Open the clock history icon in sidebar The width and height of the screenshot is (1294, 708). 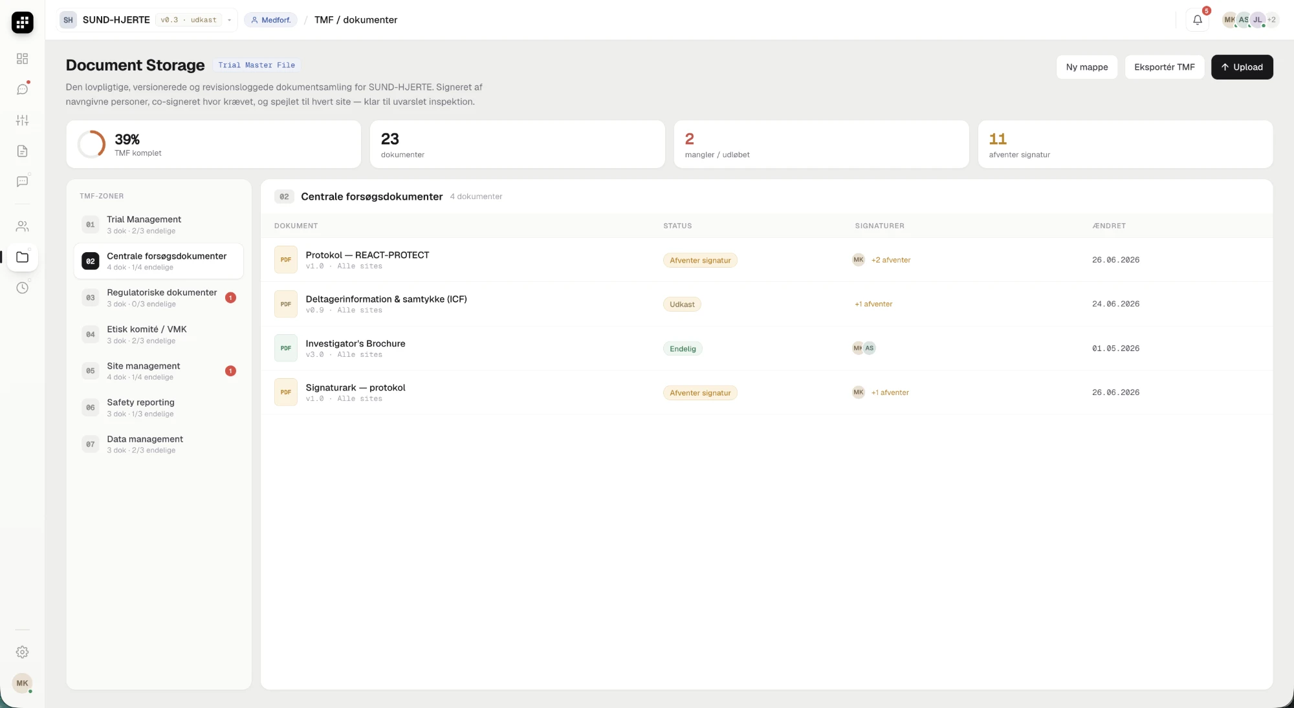22,288
